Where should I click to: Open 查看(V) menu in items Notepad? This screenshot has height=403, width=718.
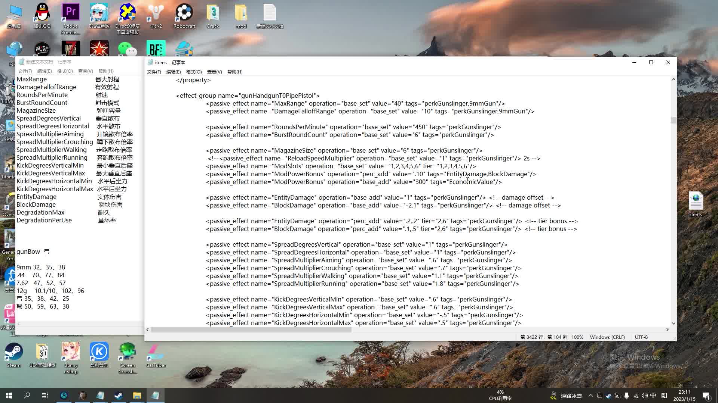[x=214, y=72]
